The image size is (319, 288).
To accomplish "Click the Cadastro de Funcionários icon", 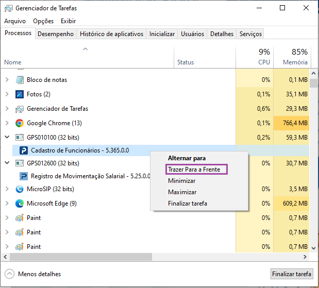I will (x=24, y=150).
